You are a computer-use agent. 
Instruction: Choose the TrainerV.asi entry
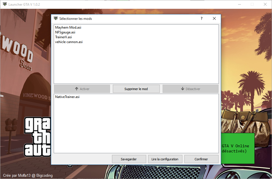click(x=63, y=37)
